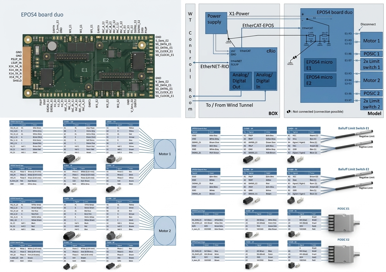386x272 pixels.
Task: Click the POSIC 1 box
Action: 371,54
